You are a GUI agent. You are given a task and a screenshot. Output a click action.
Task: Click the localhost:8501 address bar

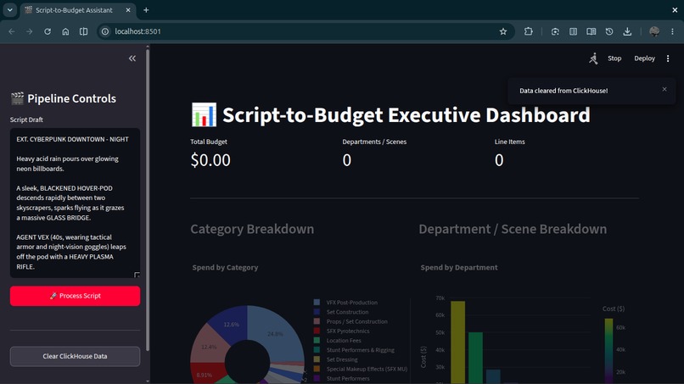306,31
